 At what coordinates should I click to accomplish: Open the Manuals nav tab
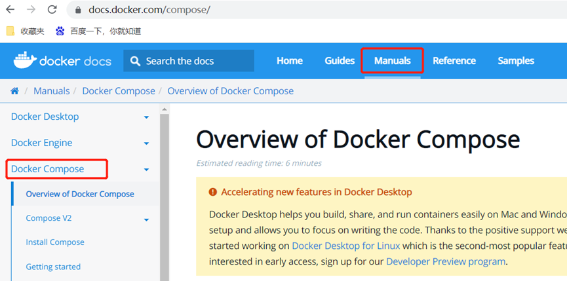pos(393,61)
